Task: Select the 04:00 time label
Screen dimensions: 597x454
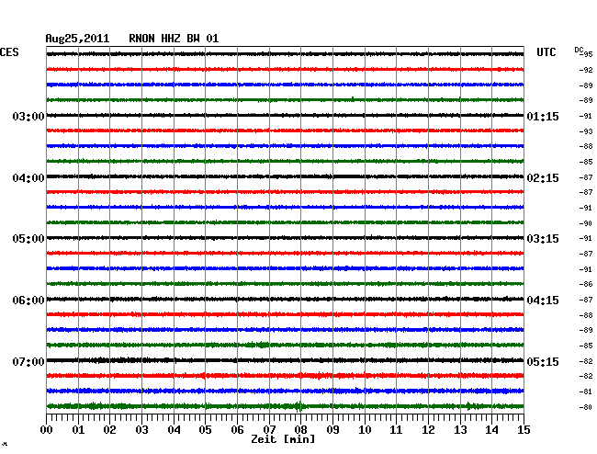Action: (x=28, y=178)
